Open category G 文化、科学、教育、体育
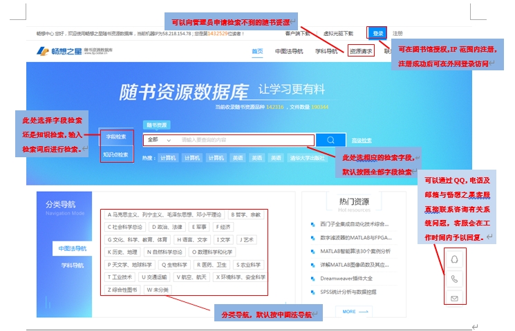 [138, 239]
